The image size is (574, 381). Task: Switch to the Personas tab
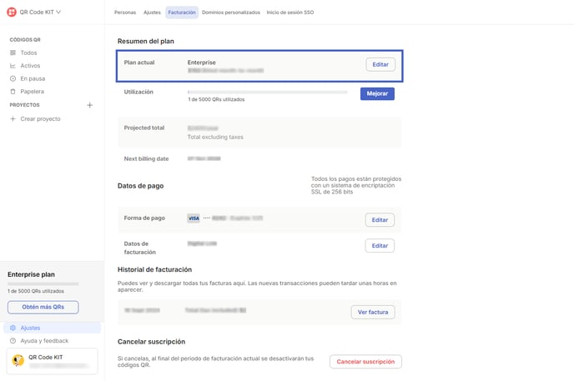(x=124, y=13)
